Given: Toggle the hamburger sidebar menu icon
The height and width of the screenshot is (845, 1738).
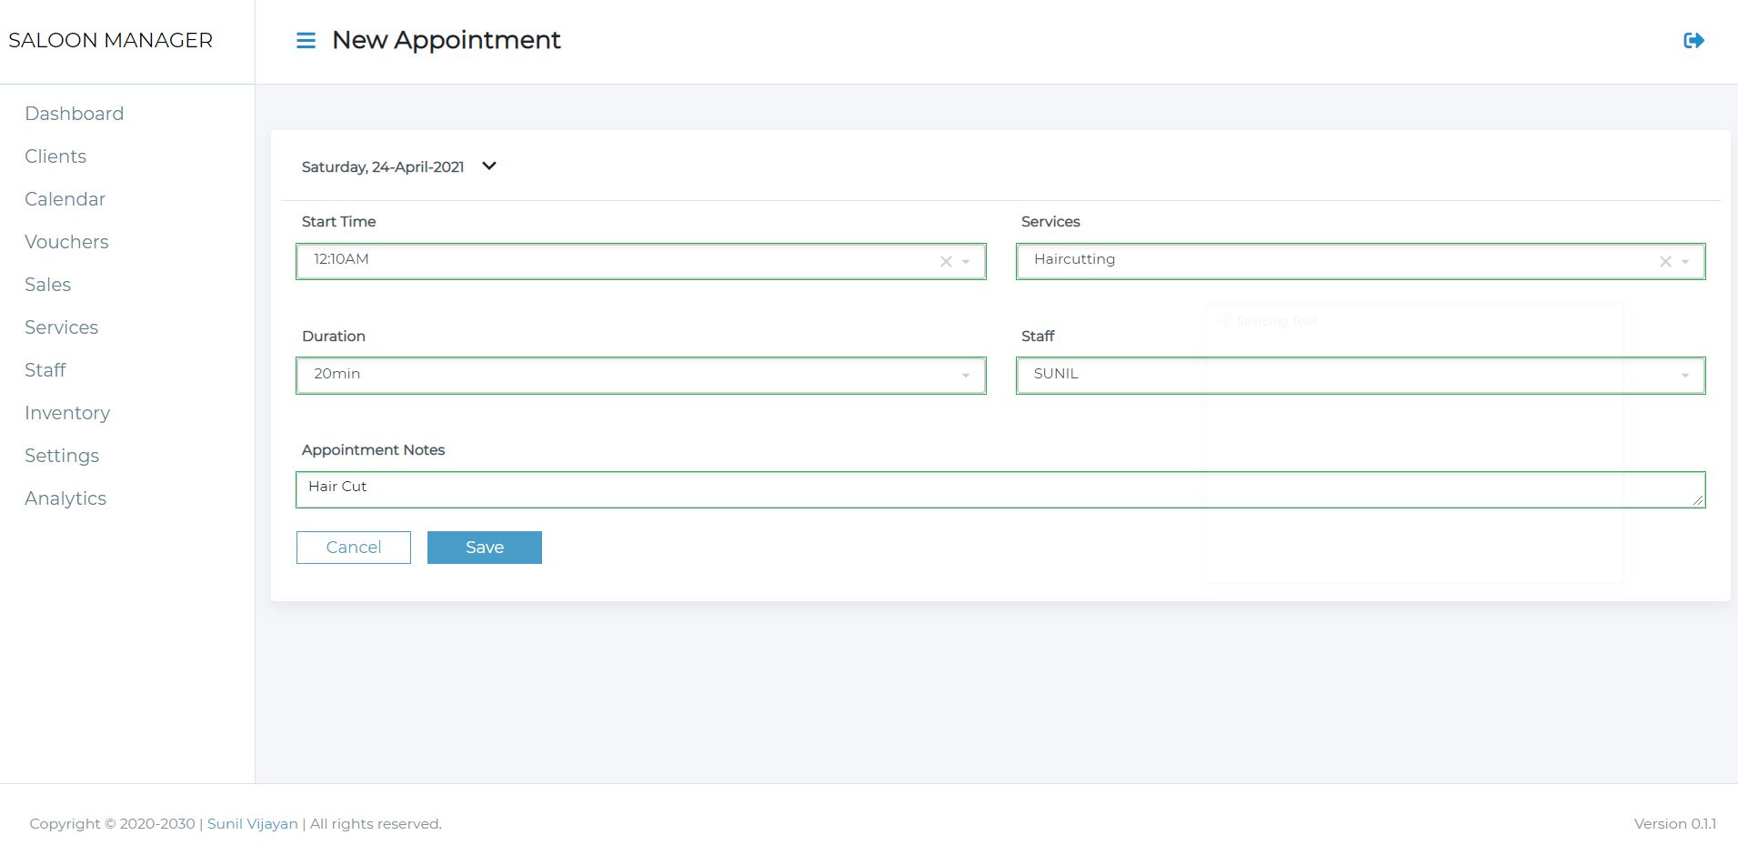Looking at the screenshot, I should click(x=306, y=40).
